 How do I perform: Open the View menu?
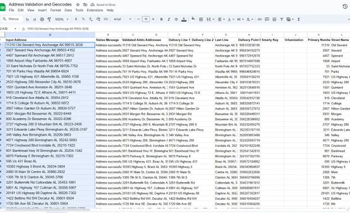click(x=31, y=10)
